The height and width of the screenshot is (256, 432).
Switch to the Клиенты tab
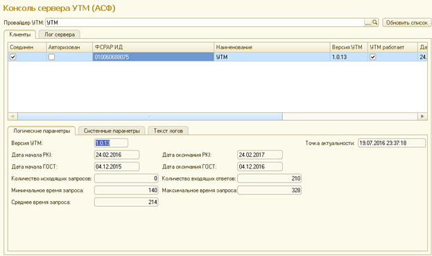click(20, 35)
